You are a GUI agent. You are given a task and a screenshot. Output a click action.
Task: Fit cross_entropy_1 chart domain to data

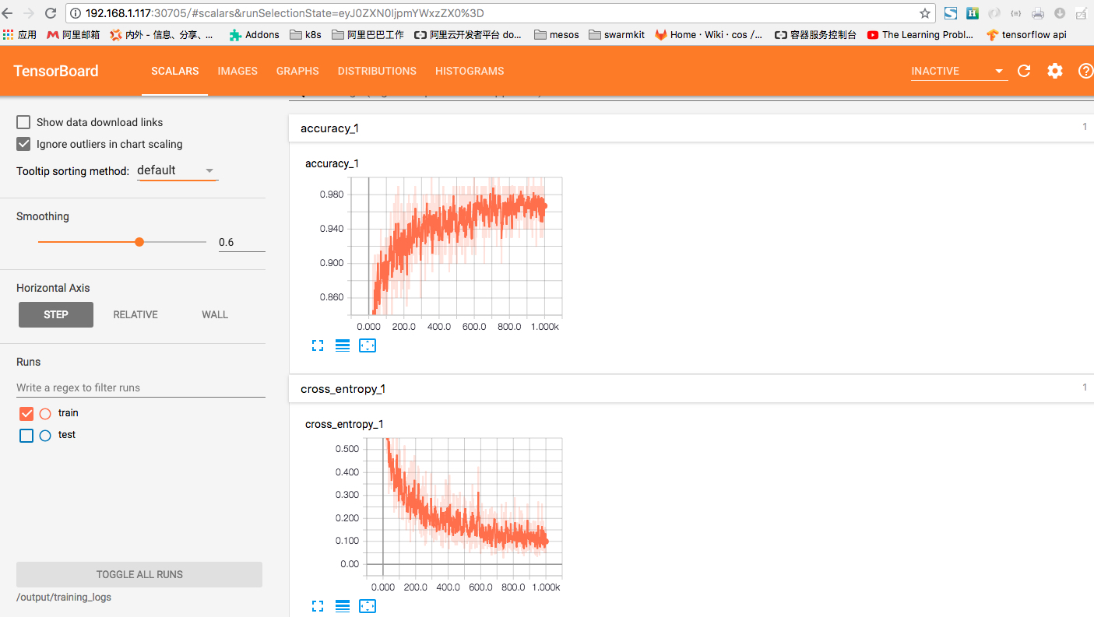(368, 606)
